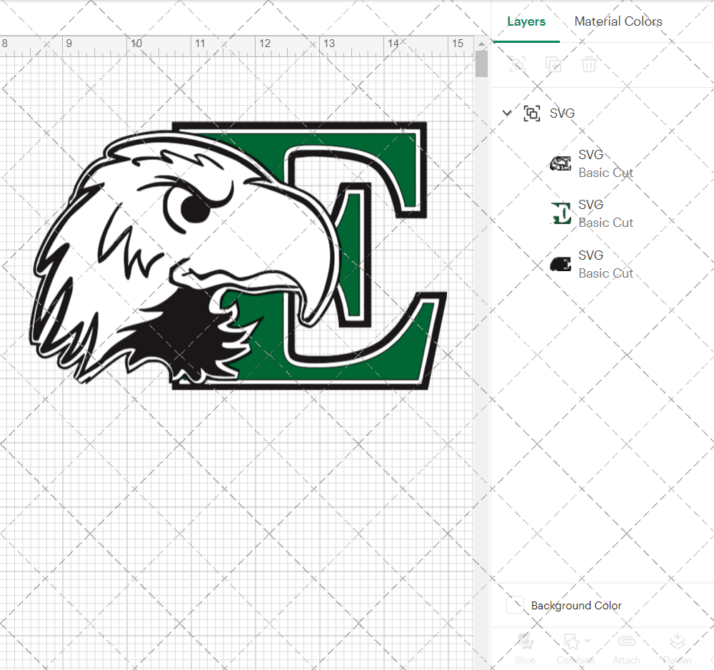Select second layer's Basic Cut text
This screenshot has width=714, height=670.
(605, 223)
